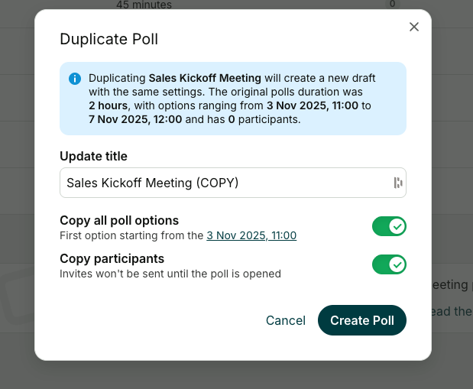
Task: Click the Create Poll button
Action: [361, 320]
